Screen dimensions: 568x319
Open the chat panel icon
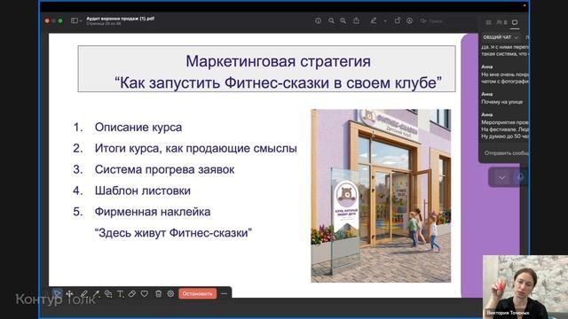[515, 22]
